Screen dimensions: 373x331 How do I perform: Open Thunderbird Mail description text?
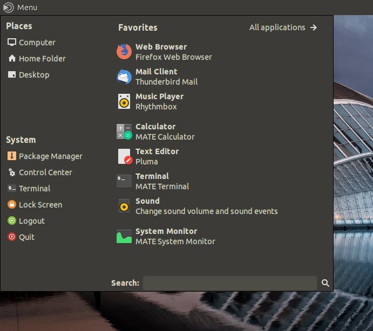click(166, 82)
